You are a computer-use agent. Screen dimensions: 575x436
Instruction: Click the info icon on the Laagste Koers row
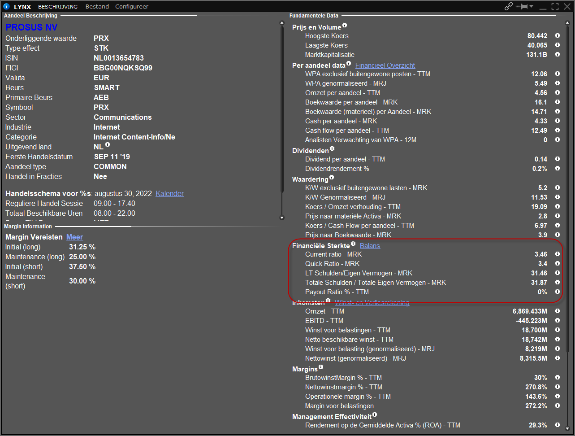pos(558,45)
